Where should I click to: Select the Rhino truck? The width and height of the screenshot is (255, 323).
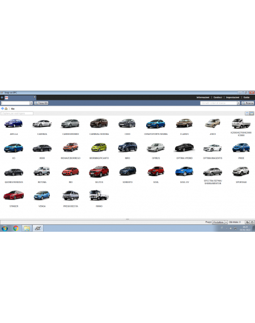(x=99, y=195)
